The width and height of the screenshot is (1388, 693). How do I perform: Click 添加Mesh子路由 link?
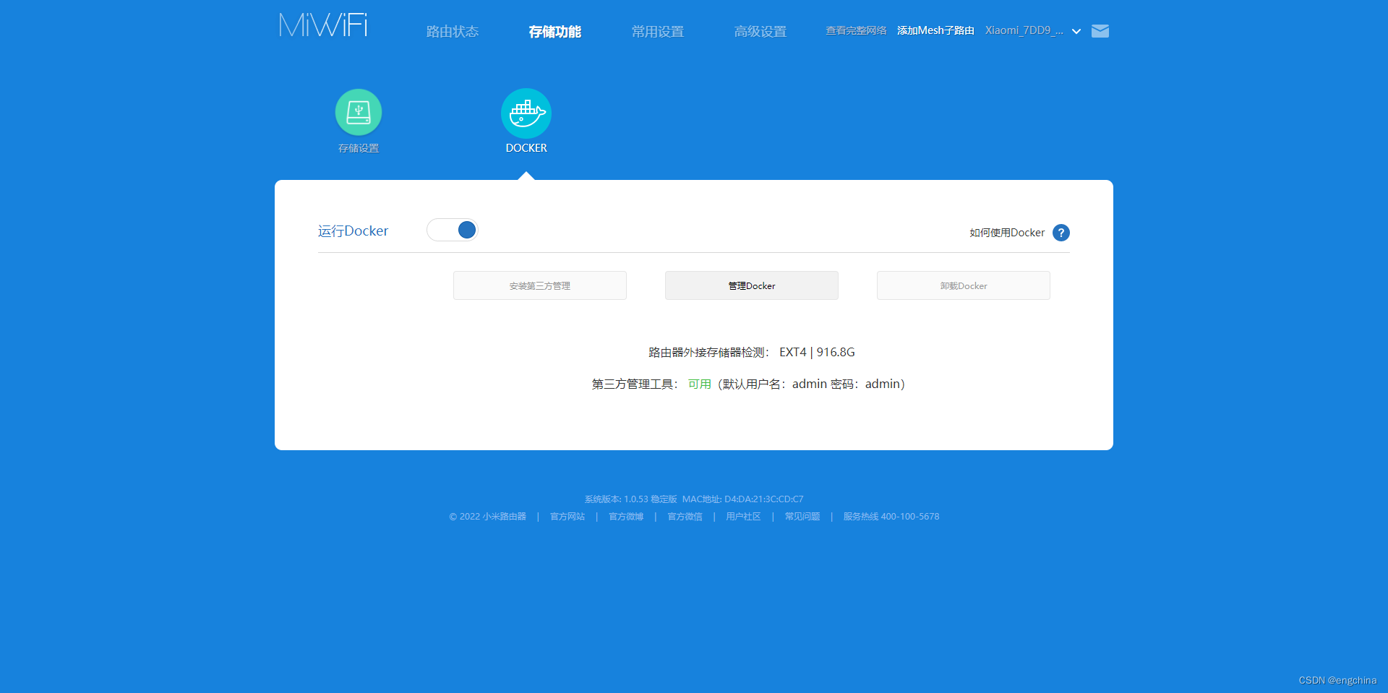pos(935,30)
